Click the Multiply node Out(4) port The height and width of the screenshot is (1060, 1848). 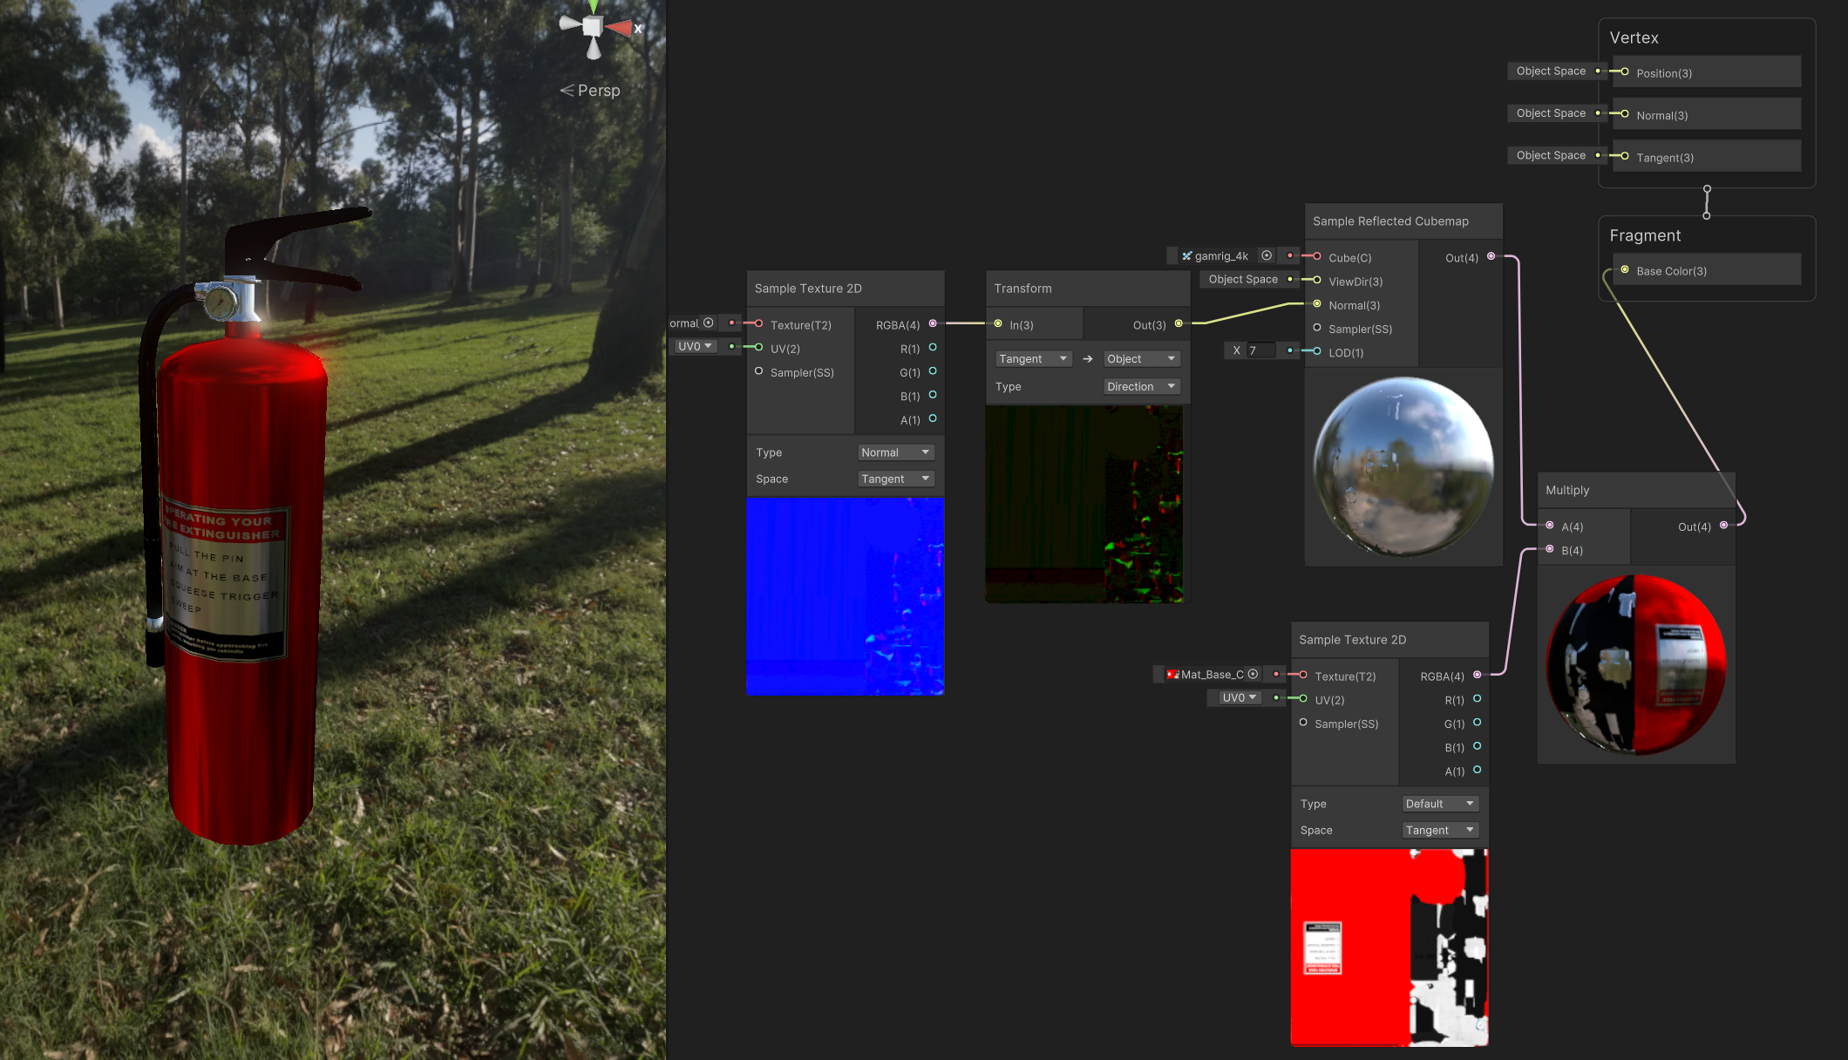click(x=1723, y=525)
